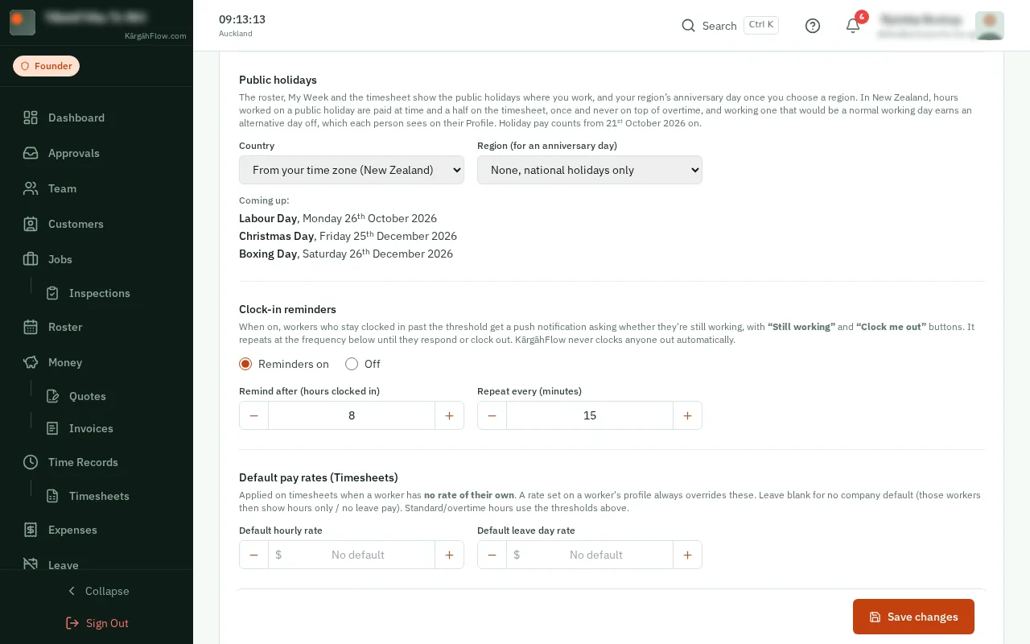1030x644 pixels.
Task: Click the Inspections clipboard icon
Action: click(x=52, y=293)
